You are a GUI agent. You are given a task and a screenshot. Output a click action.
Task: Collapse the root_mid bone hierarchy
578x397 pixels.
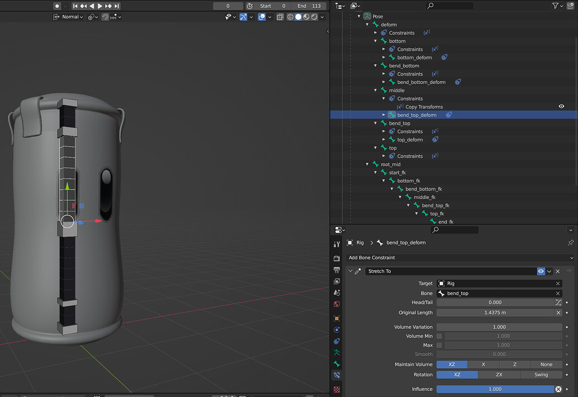(367, 164)
